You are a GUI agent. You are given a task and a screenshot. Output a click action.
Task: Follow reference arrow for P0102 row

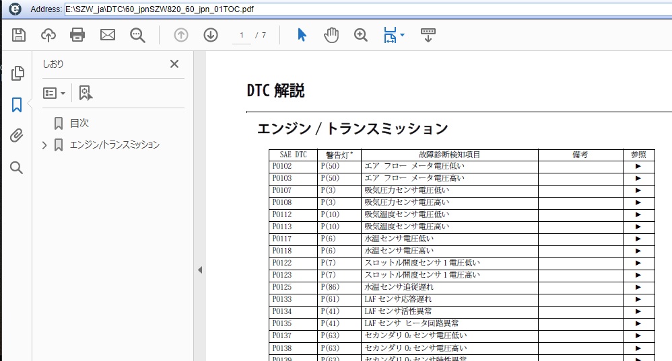(638, 167)
